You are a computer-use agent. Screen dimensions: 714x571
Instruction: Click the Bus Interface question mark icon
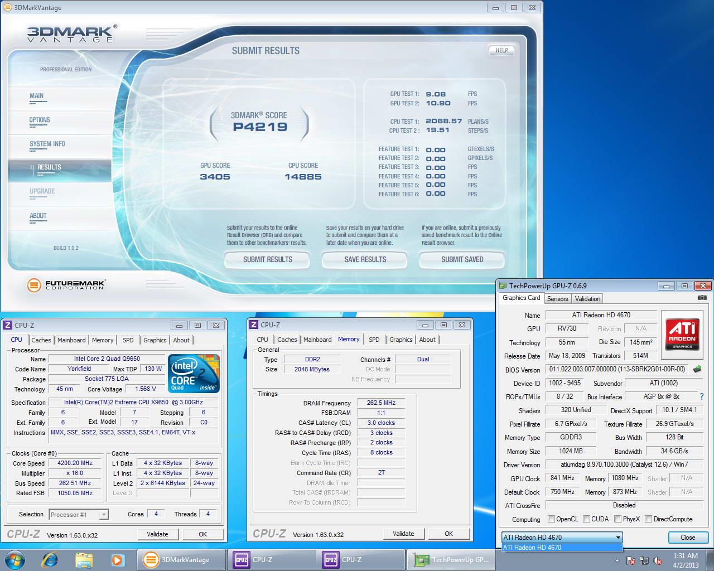(x=701, y=396)
